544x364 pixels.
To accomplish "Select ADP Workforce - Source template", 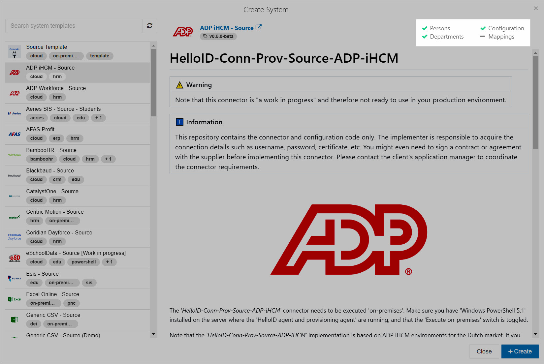I will point(78,93).
